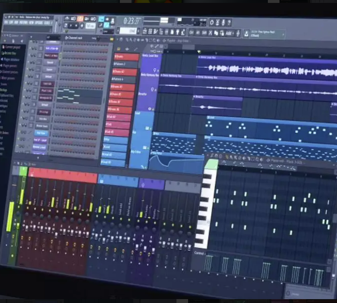Click the yellow graph editor icon
This screenshot has height=303, width=337.
click(x=111, y=39)
